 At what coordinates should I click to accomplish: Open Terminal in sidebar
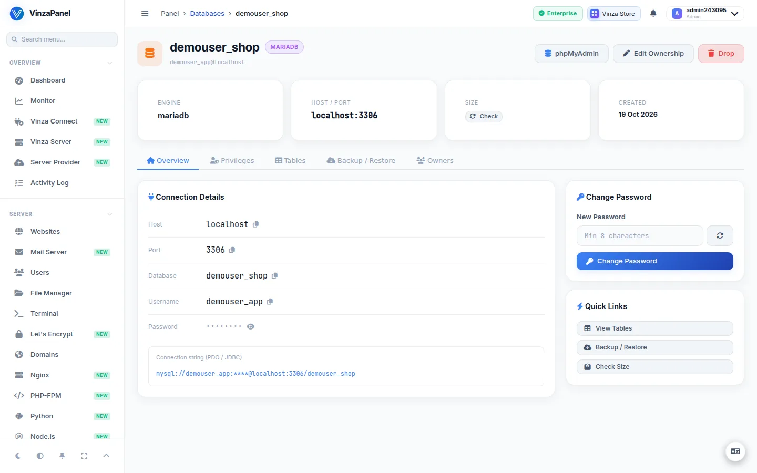[x=62, y=314]
